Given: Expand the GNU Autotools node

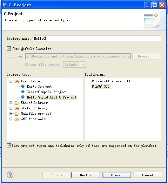Looking at the screenshot, I should point(11,119).
